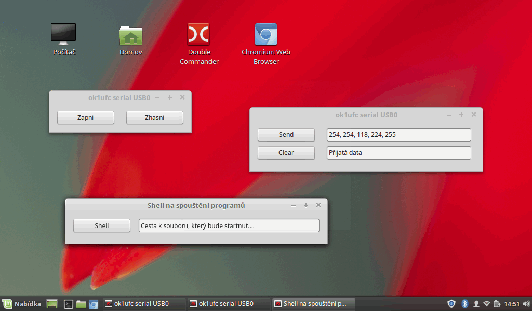
Task: Click the terminal icon in the taskbar
Action: click(x=68, y=304)
